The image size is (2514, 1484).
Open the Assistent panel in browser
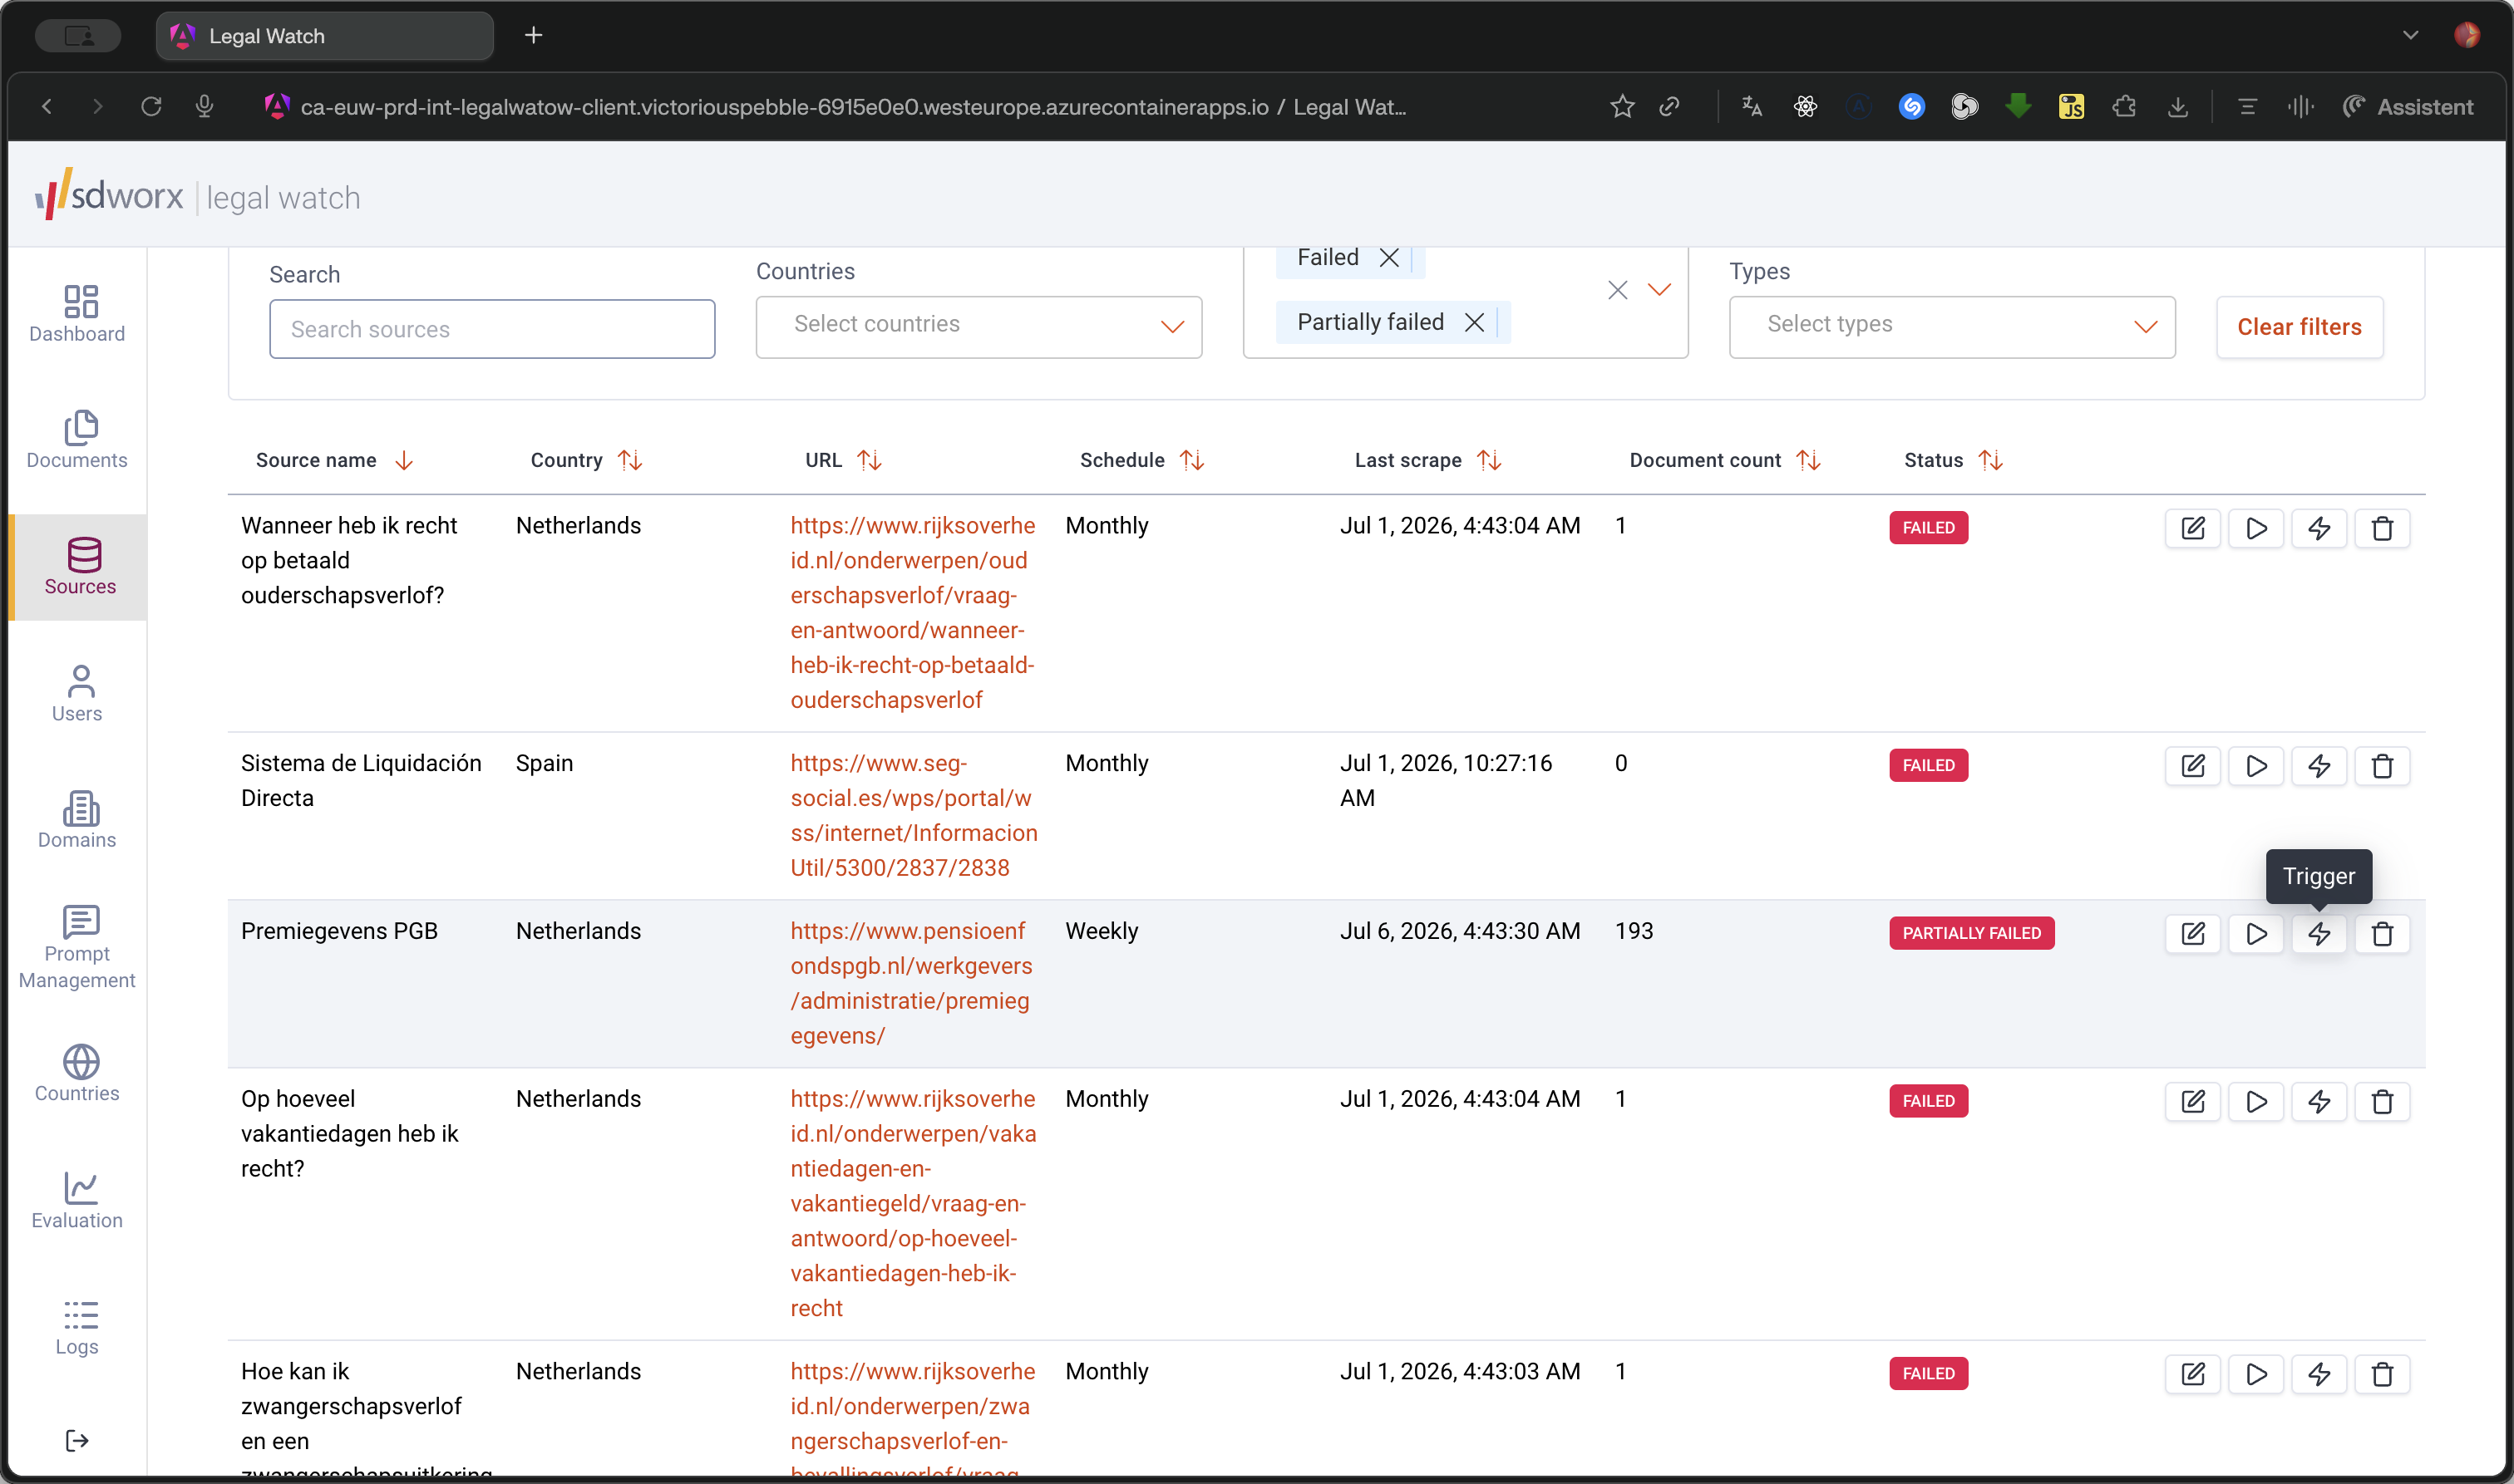click(x=2407, y=106)
